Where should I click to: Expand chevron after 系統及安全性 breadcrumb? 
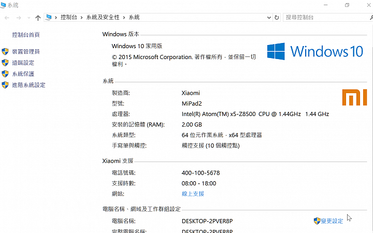[x=124, y=18]
